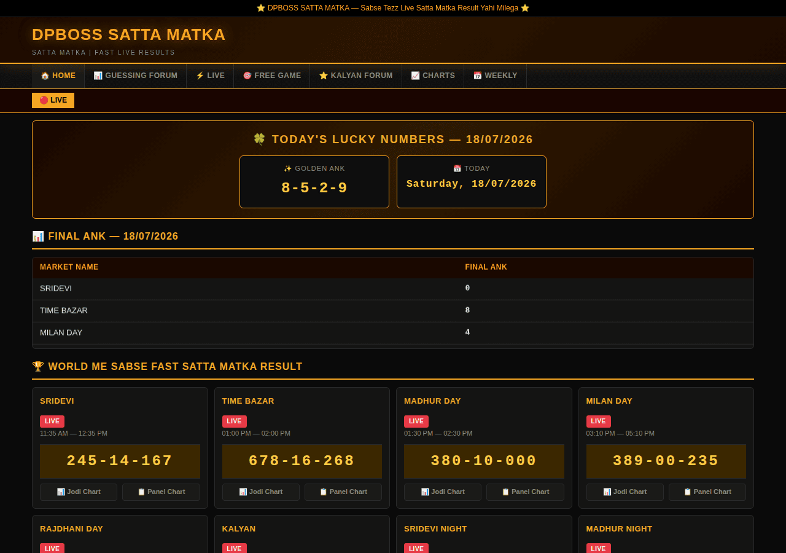Click the Sridevi card LIVE badge
This screenshot has width=786, height=553.
click(52, 421)
